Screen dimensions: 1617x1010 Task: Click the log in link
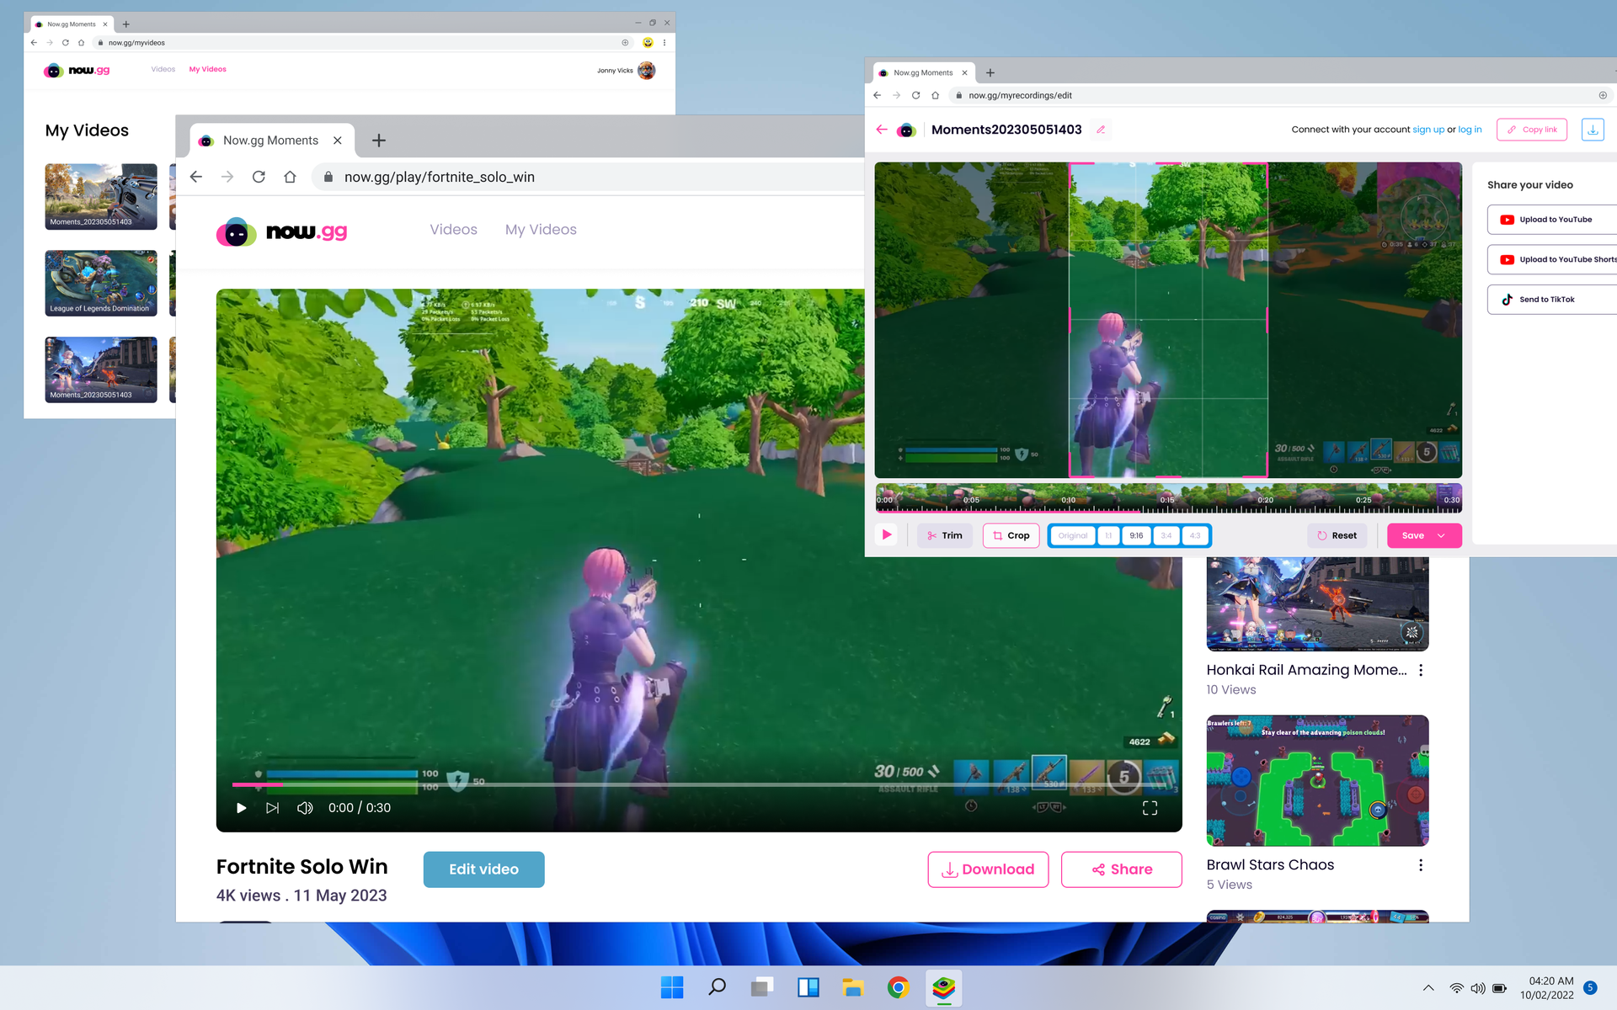coord(1470,130)
